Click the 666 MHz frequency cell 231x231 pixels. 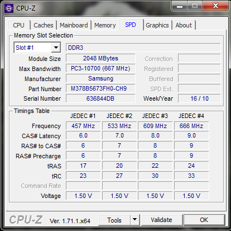pyautogui.click(x=191, y=126)
